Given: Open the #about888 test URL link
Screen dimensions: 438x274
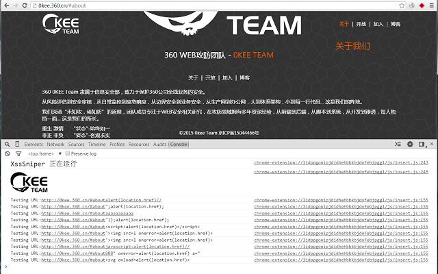Looking at the screenshot, I should 77,253.
